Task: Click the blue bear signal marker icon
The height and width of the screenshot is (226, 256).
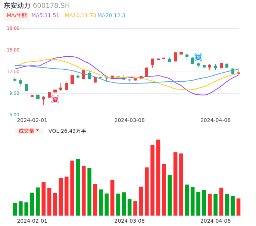Action: pos(198,57)
